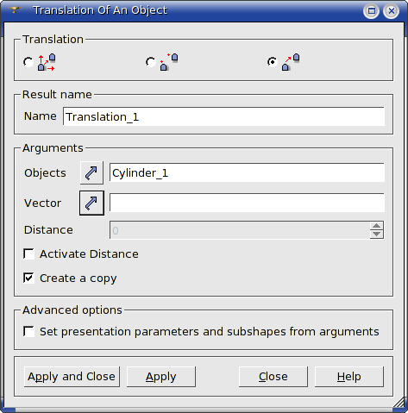The image size is (408, 413).
Task: Click the empty Vector input field
Action: click(x=247, y=203)
